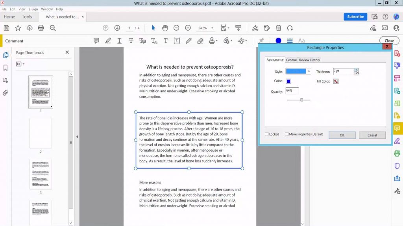Image resolution: width=403 pixels, height=226 pixels.
Task: Open the File menu
Action: (4, 9)
